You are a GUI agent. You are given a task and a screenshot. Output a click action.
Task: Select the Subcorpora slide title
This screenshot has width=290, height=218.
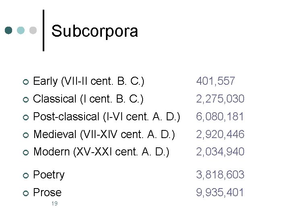pos(95,31)
